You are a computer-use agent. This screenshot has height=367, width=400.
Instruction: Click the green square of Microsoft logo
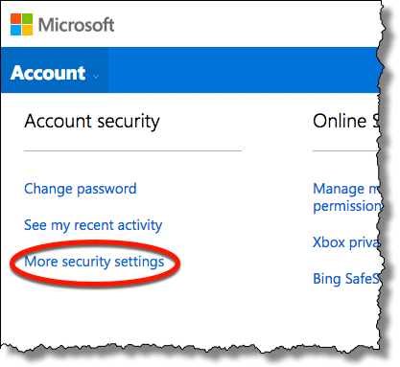point(28,18)
